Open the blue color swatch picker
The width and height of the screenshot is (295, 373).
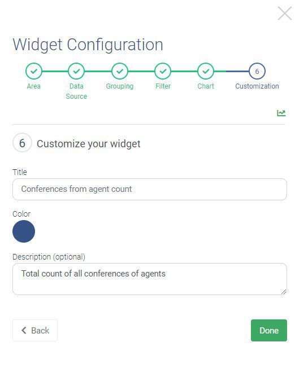coord(24,231)
